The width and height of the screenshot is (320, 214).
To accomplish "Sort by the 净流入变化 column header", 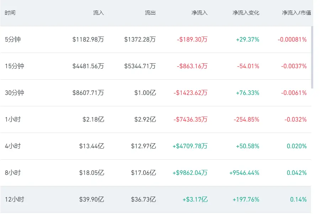I will point(246,13).
